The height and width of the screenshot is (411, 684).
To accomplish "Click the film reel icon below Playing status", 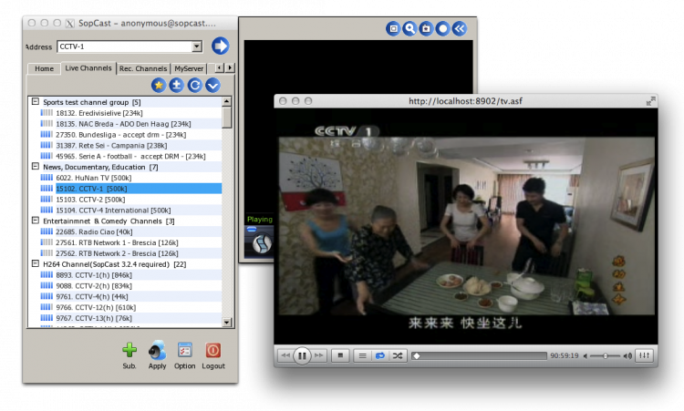I will click(262, 244).
